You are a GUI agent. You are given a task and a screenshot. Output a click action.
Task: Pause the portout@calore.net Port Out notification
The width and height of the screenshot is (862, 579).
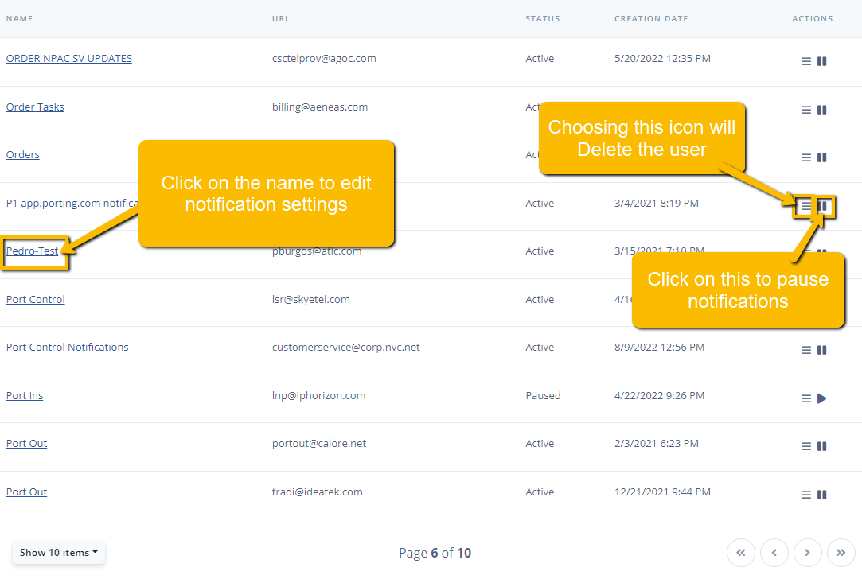coord(822,446)
